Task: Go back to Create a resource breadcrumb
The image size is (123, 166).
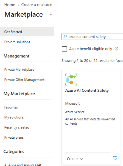Action: pyautogui.click(x=37, y=5)
